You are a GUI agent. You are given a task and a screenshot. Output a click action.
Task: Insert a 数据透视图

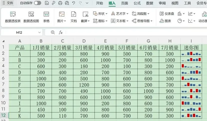coord(31,17)
